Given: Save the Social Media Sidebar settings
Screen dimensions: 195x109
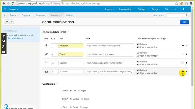Looking at the screenshot, I should [x=184, y=22].
